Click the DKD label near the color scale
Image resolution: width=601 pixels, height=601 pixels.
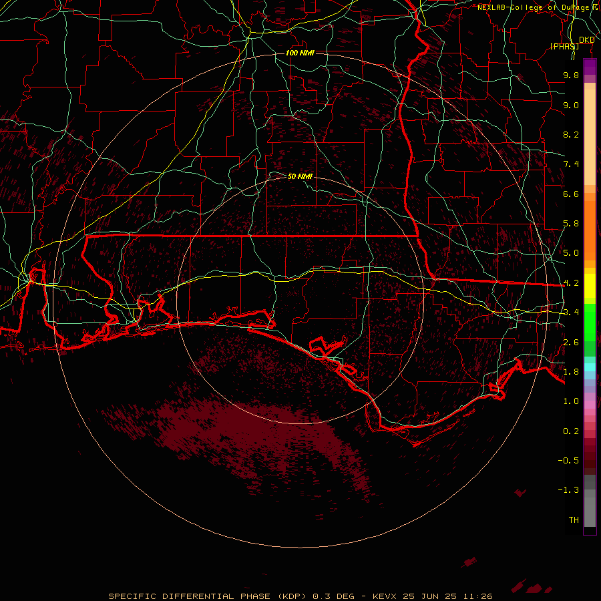click(586, 40)
